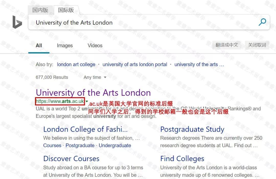Click the Bing logo icon
Image resolution: width=276 pixels, height=179 pixels.
tap(17, 22)
